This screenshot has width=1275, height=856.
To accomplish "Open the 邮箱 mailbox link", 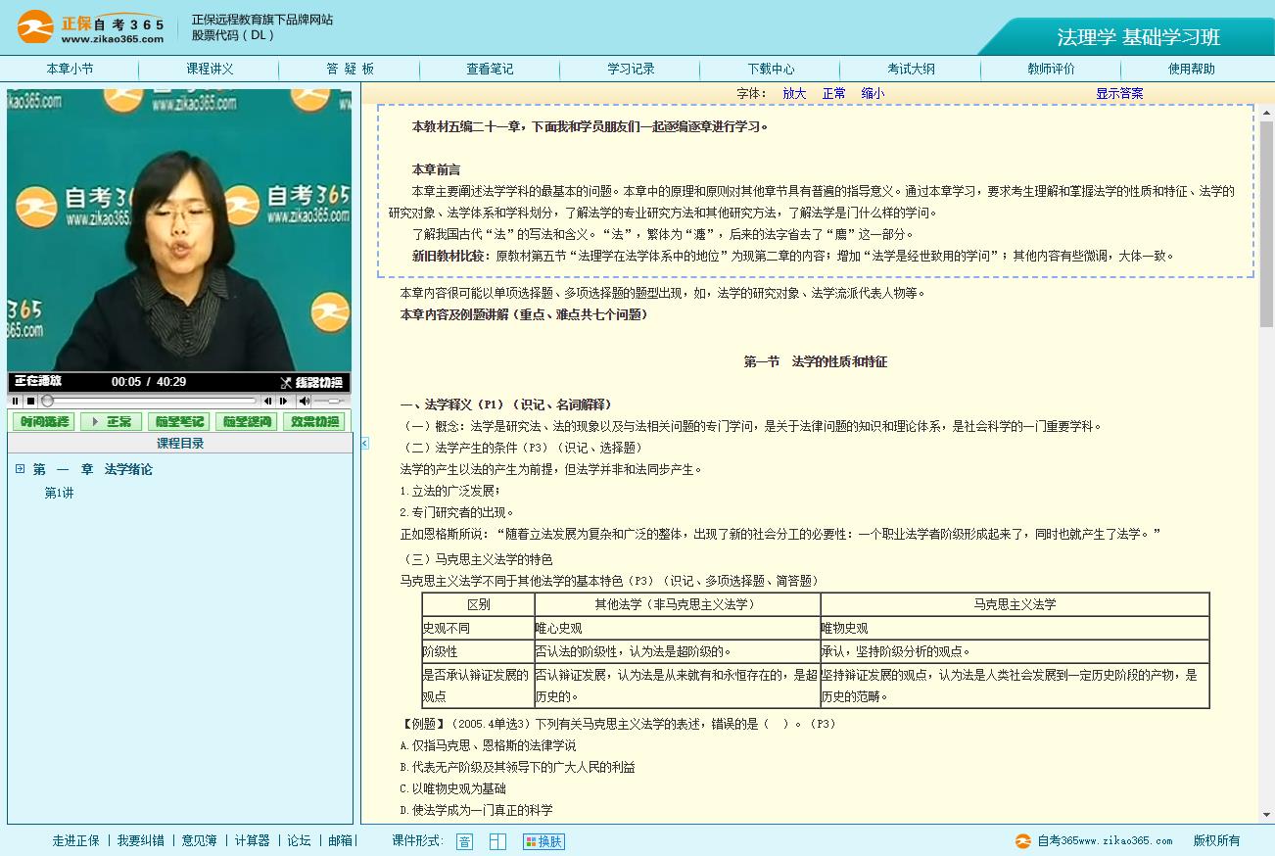I will 340,840.
